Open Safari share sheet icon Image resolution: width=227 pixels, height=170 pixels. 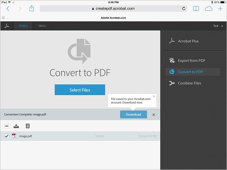click(x=32, y=8)
